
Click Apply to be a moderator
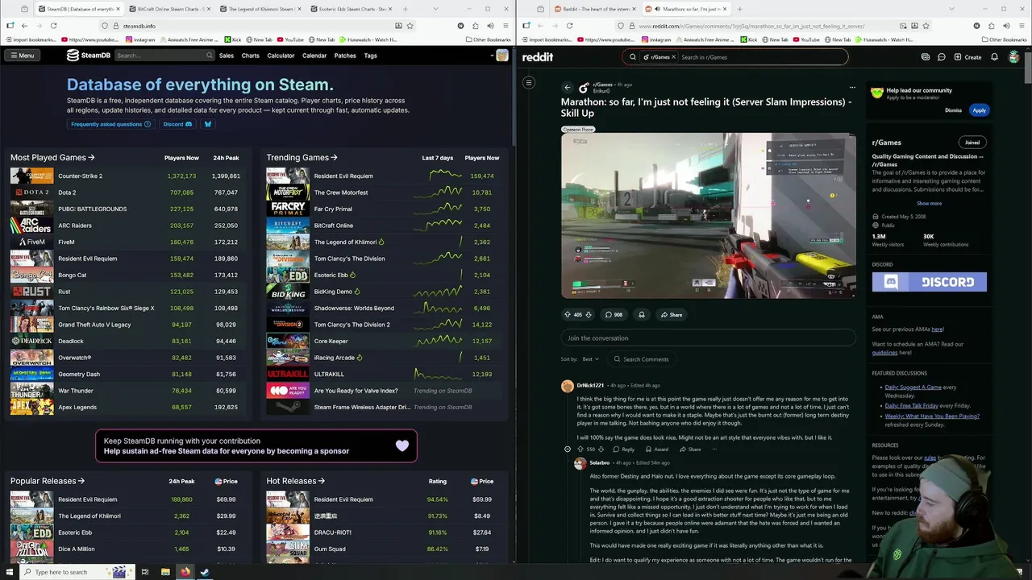pyautogui.click(x=979, y=110)
